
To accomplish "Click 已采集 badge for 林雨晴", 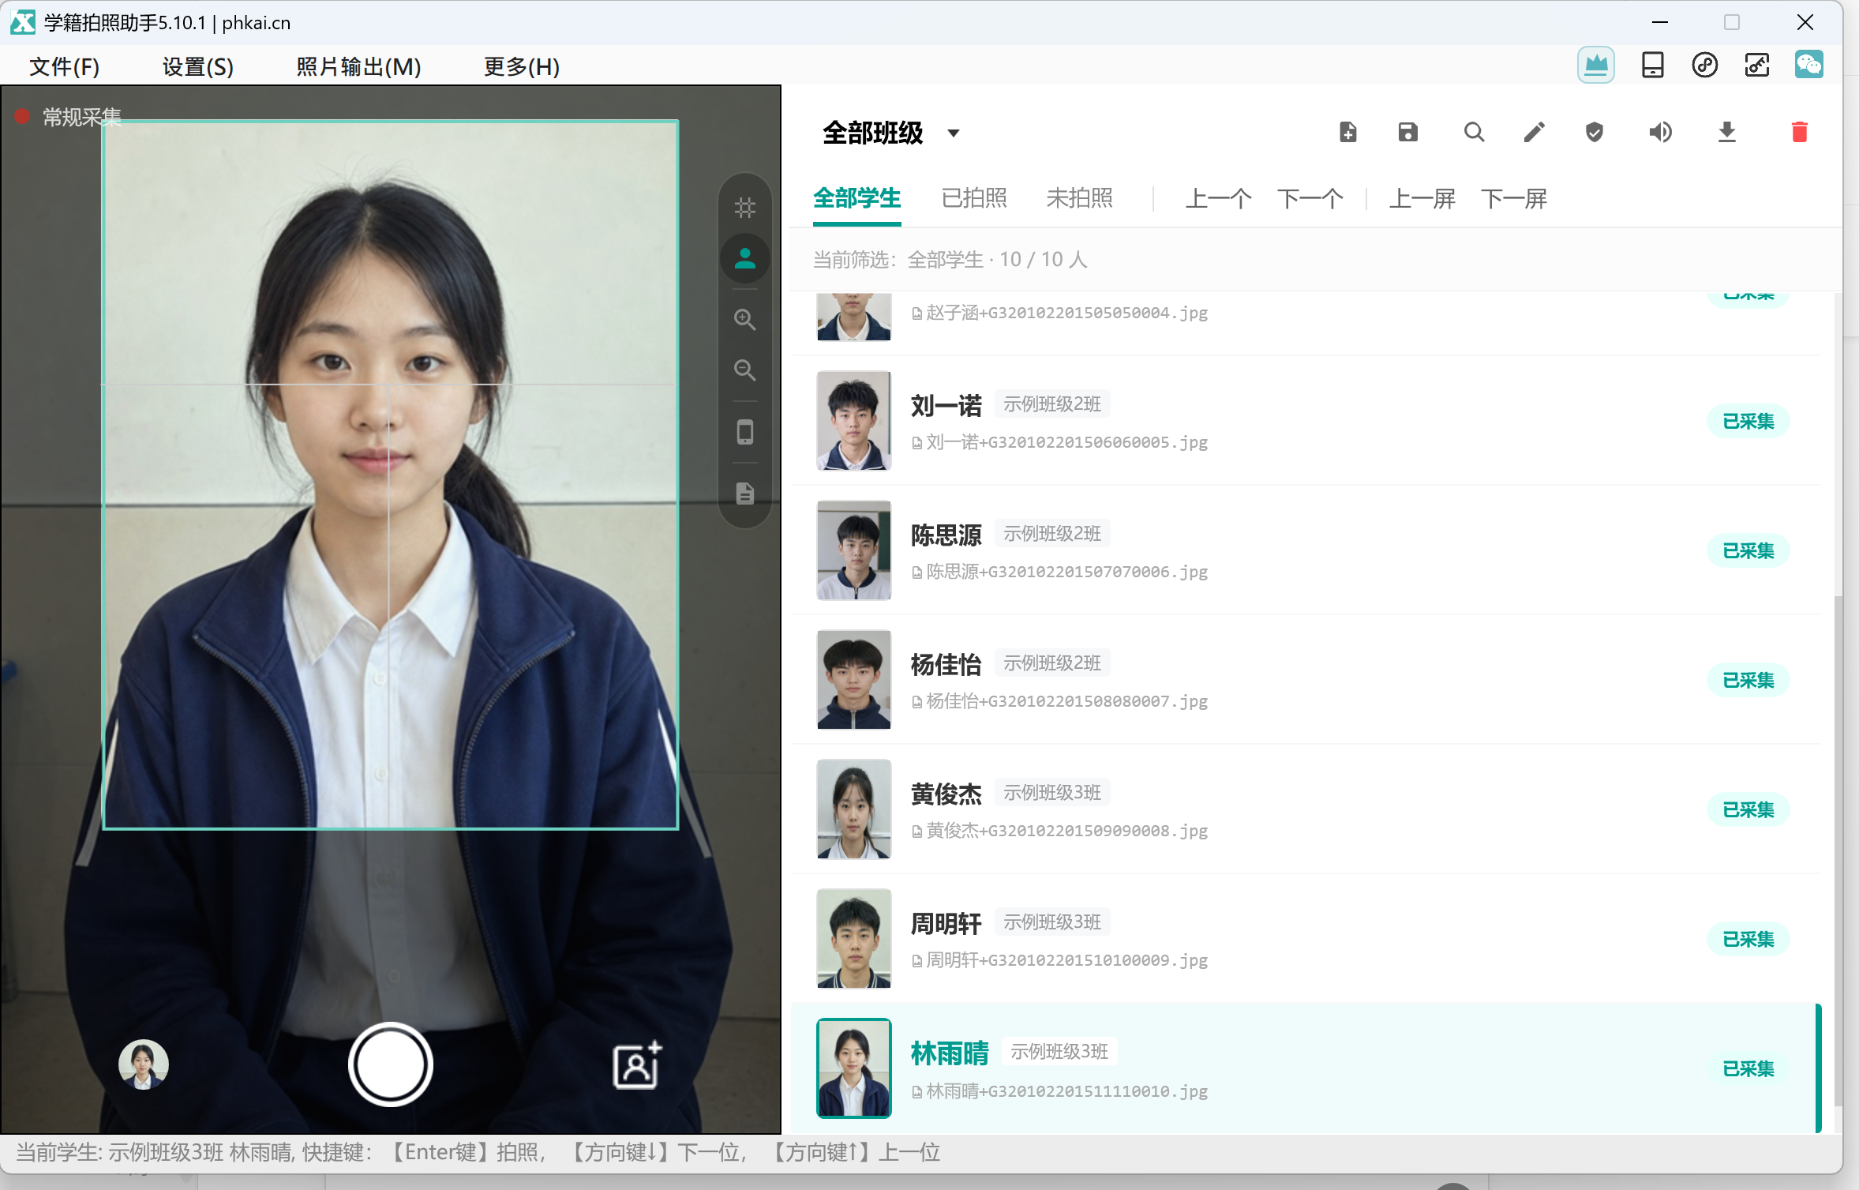I will (1748, 1069).
